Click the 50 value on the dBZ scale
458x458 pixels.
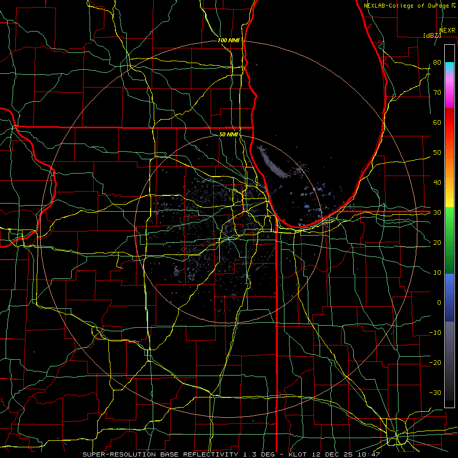[437, 153]
